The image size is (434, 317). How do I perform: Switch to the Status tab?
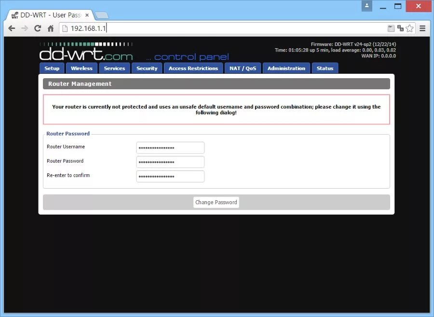point(325,68)
